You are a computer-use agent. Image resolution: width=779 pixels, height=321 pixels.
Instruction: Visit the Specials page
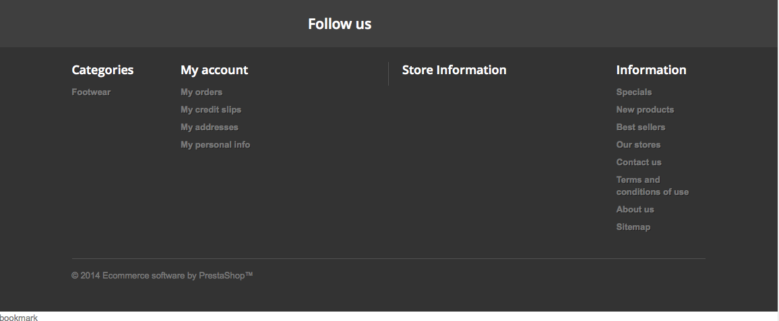[x=633, y=92]
